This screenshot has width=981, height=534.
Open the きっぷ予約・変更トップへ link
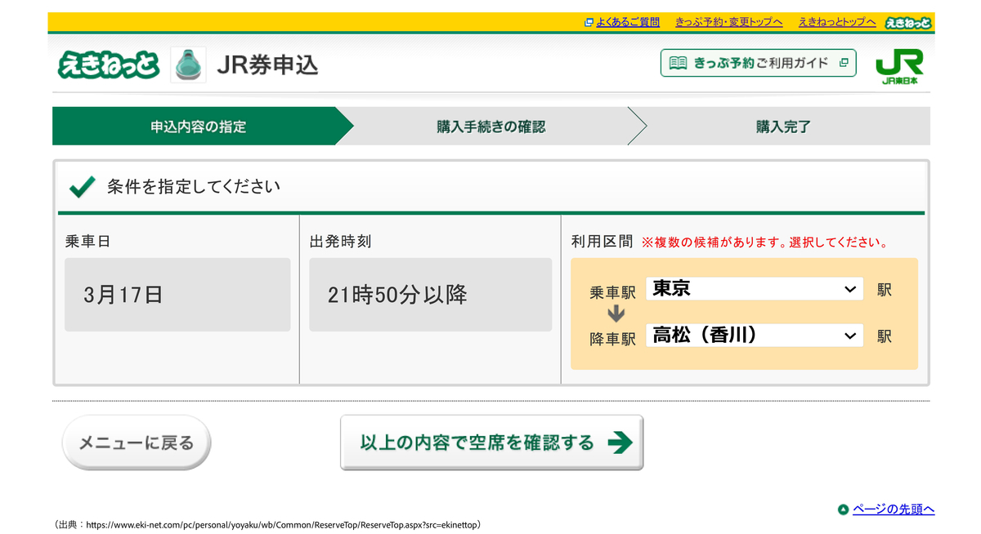(x=728, y=23)
